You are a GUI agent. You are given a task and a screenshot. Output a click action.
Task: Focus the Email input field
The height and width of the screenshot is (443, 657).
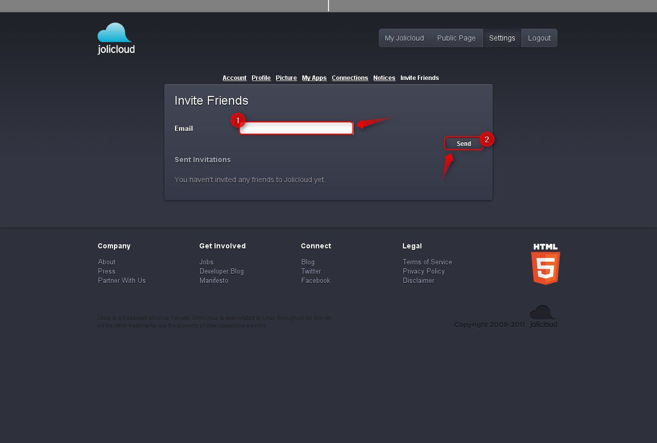tap(296, 128)
